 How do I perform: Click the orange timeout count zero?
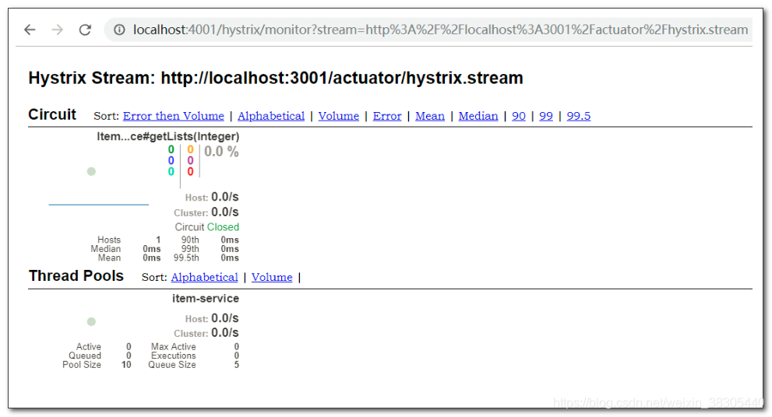(190, 149)
